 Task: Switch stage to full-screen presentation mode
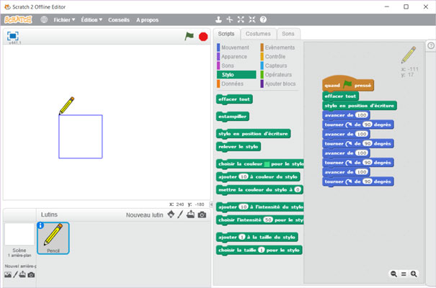coord(13,35)
